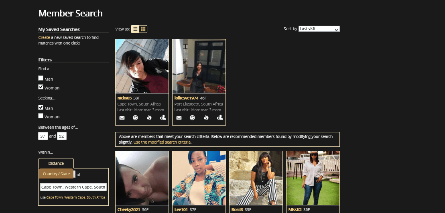The height and width of the screenshot is (213, 445).
Task: Click the flame icon on nicky05's card
Action: [x=149, y=118]
